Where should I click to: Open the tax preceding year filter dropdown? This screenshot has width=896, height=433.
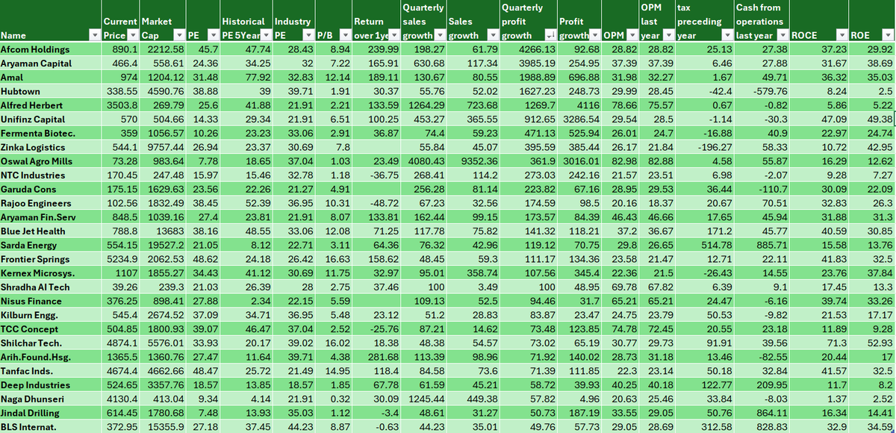727,35
